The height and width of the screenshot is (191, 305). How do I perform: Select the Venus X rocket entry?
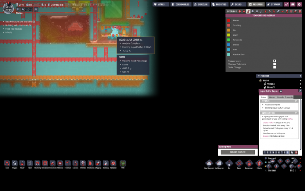271,84
